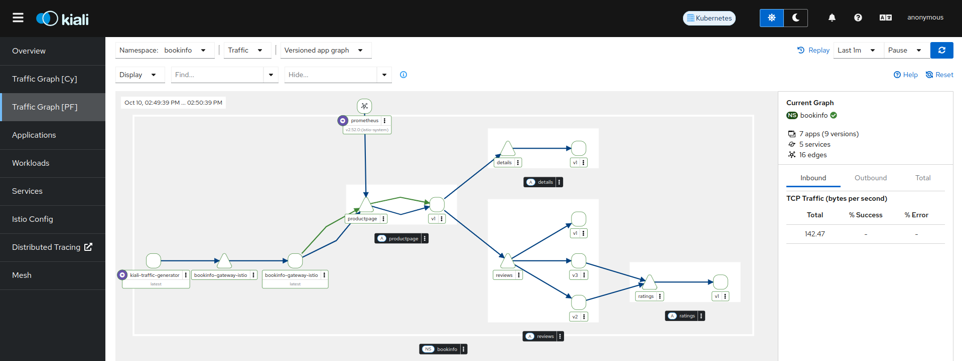Open the prometheus node kebab menu
Image resolution: width=962 pixels, height=361 pixels.
(384, 121)
